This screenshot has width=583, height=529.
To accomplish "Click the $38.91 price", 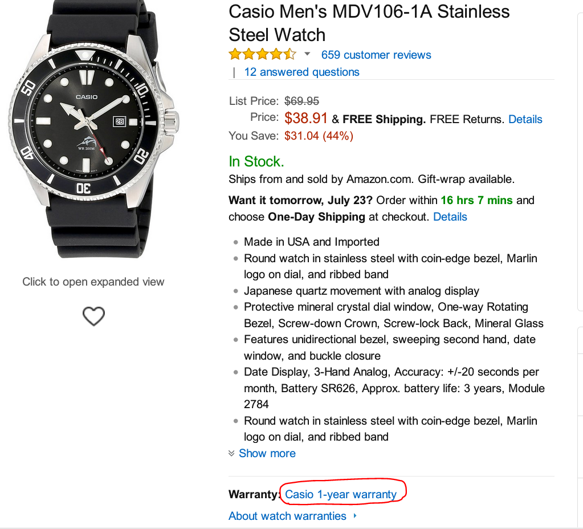I will pos(306,118).
